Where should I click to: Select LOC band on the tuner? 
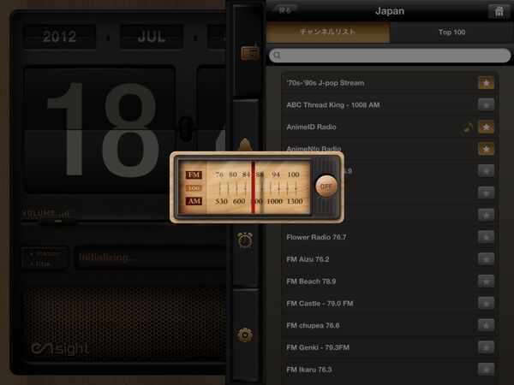194,188
